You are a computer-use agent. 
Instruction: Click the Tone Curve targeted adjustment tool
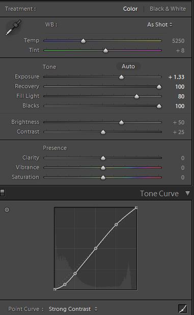click(x=7, y=209)
